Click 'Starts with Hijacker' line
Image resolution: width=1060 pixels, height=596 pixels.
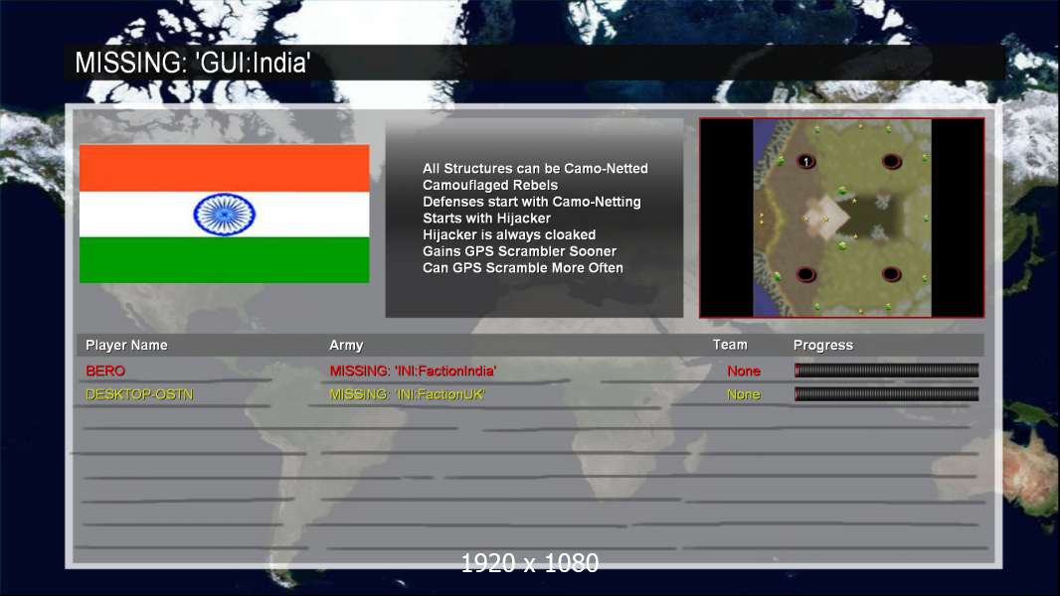click(486, 218)
